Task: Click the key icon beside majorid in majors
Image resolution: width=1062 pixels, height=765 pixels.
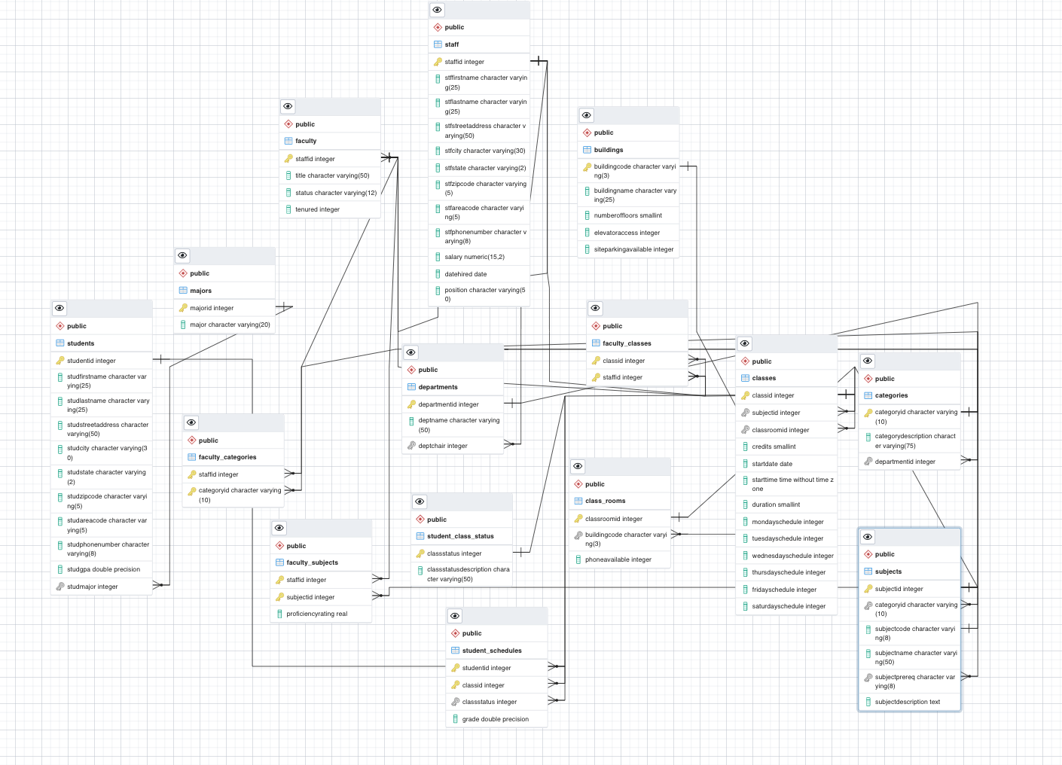Action: point(183,307)
